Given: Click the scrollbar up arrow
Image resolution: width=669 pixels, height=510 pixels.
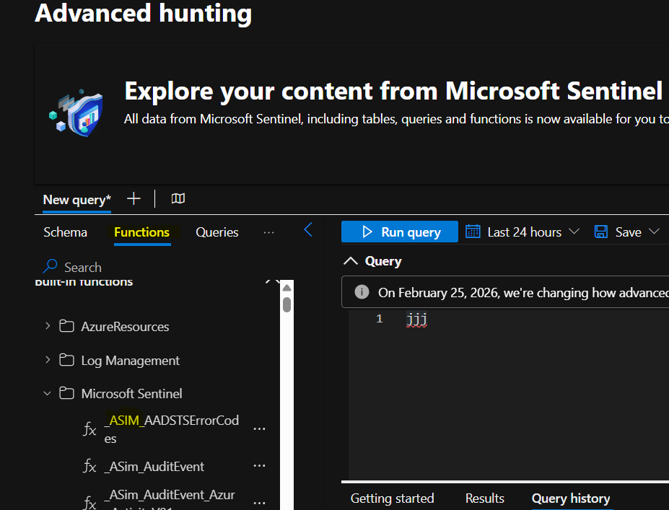Looking at the screenshot, I should [287, 288].
